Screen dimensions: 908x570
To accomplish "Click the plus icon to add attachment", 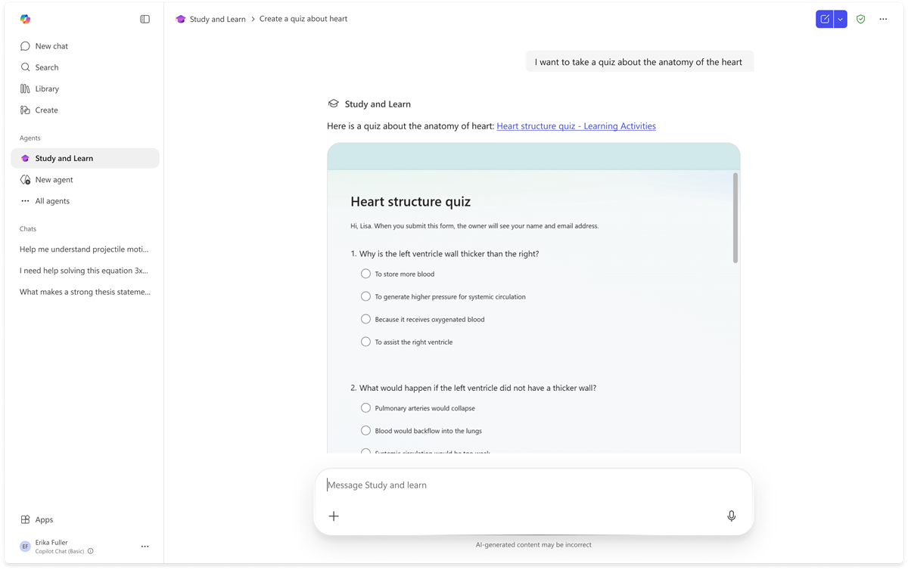I will [x=334, y=516].
